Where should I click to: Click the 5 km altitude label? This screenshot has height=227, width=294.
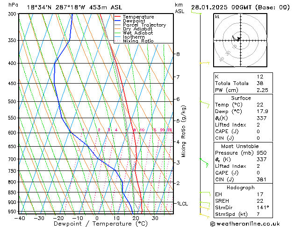coord(178,121)
